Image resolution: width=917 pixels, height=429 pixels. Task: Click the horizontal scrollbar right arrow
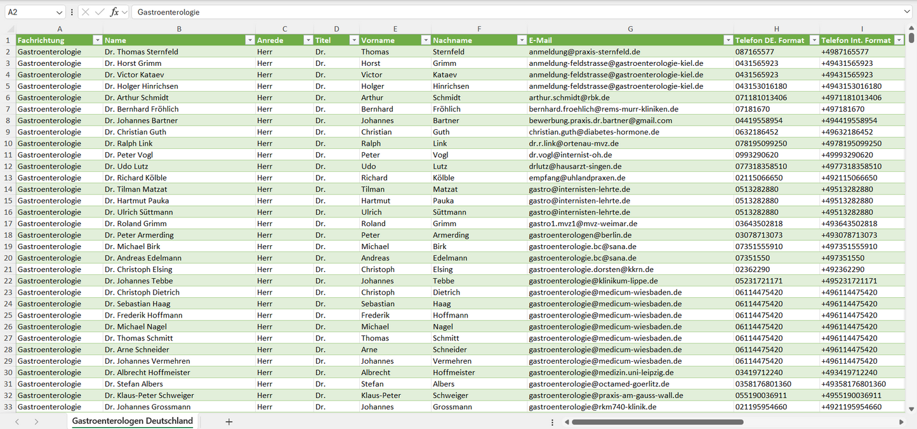pyautogui.click(x=901, y=421)
